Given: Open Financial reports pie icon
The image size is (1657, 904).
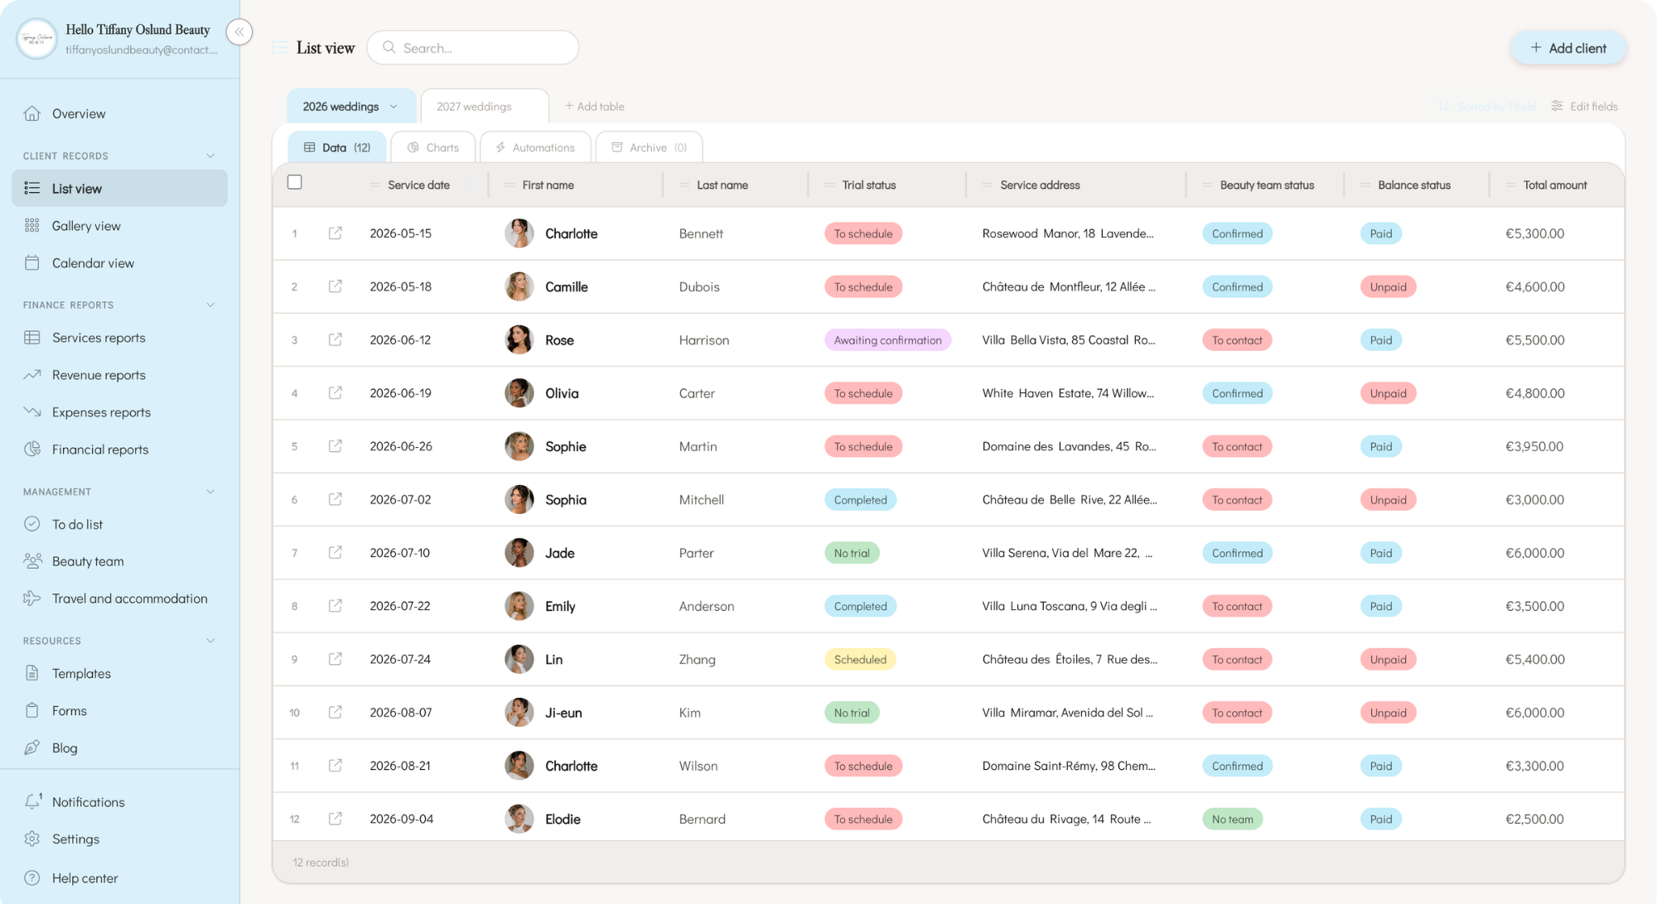Looking at the screenshot, I should 32,450.
